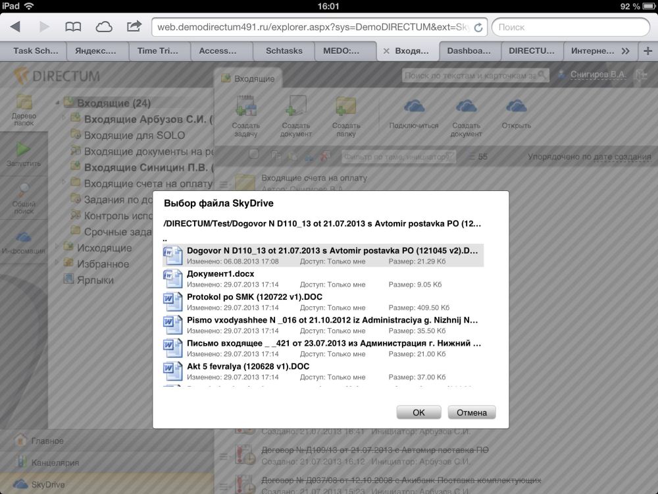The image size is (658, 494).
Task: Switch to the DIRECTU... tab
Action: [531, 51]
